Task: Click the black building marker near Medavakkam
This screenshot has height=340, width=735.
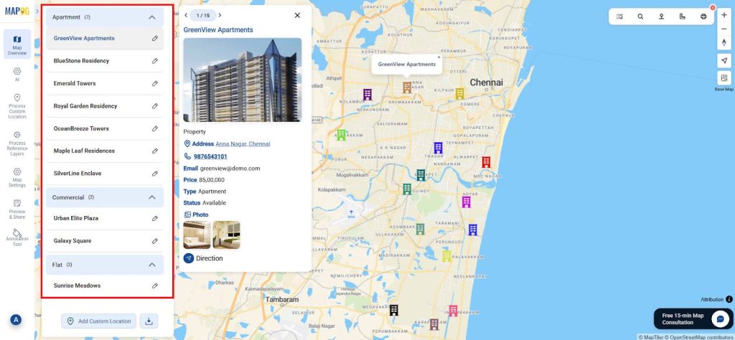Action: click(x=394, y=310)
